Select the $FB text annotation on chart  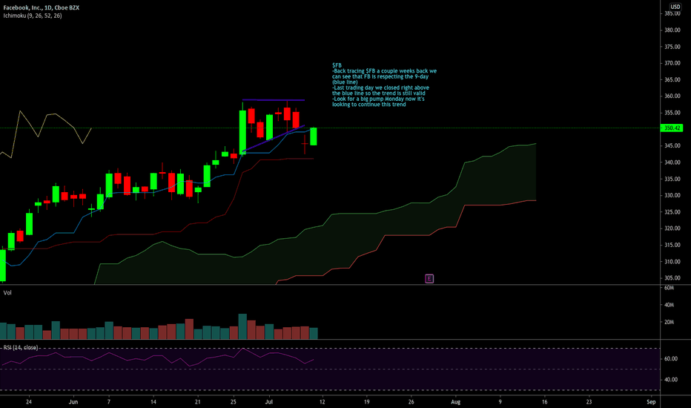point(384,85)
